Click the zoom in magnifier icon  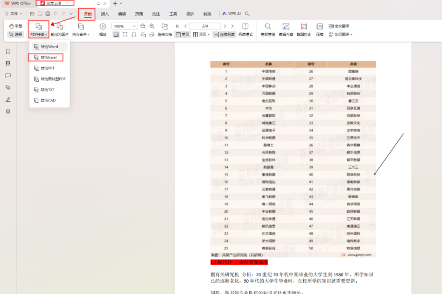point(152,26)
